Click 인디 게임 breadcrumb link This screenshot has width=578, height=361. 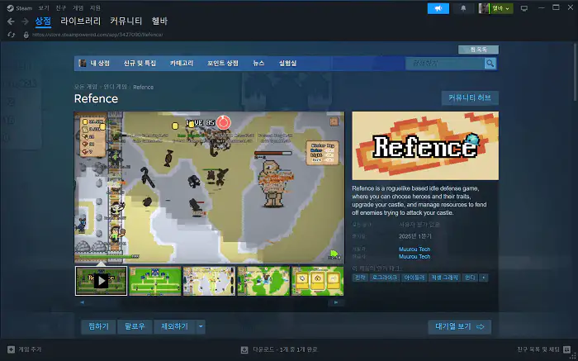tap(115, 87)
